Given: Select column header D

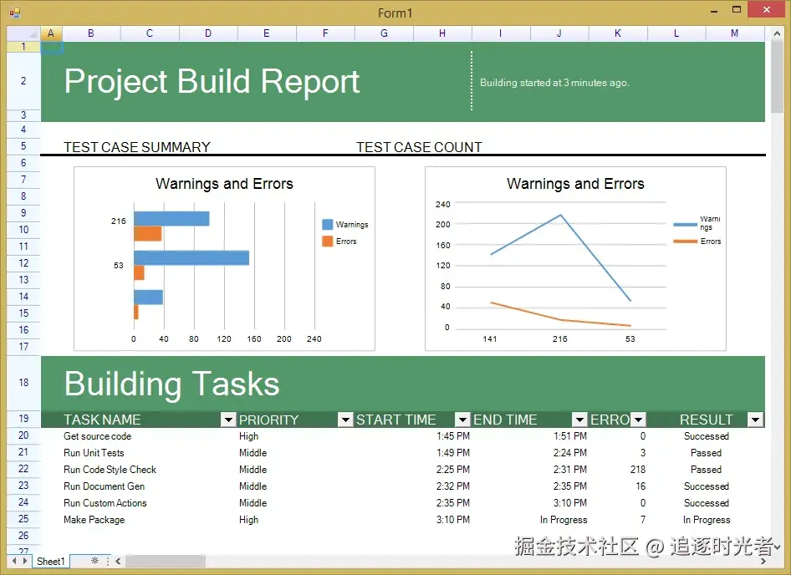Looking at the screenshot, I should click(208, 33).
